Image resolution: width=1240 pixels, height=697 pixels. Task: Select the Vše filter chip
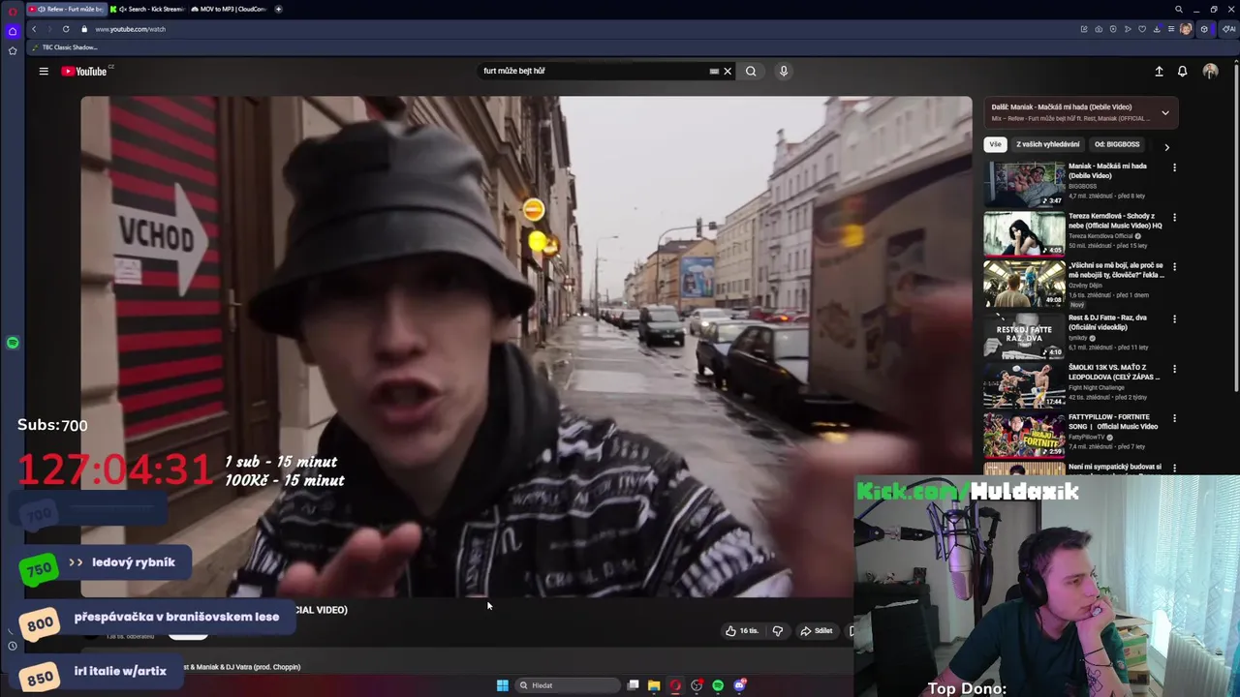click(995, 144)
